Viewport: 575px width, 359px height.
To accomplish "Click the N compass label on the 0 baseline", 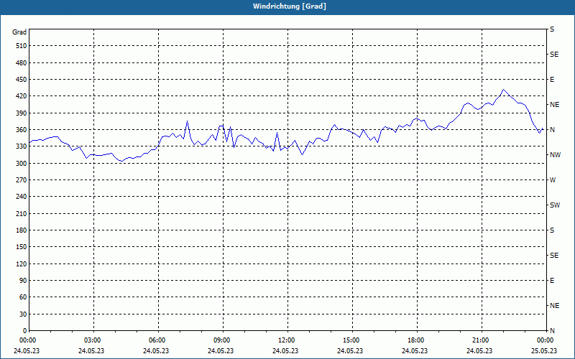I will [552, 331].
